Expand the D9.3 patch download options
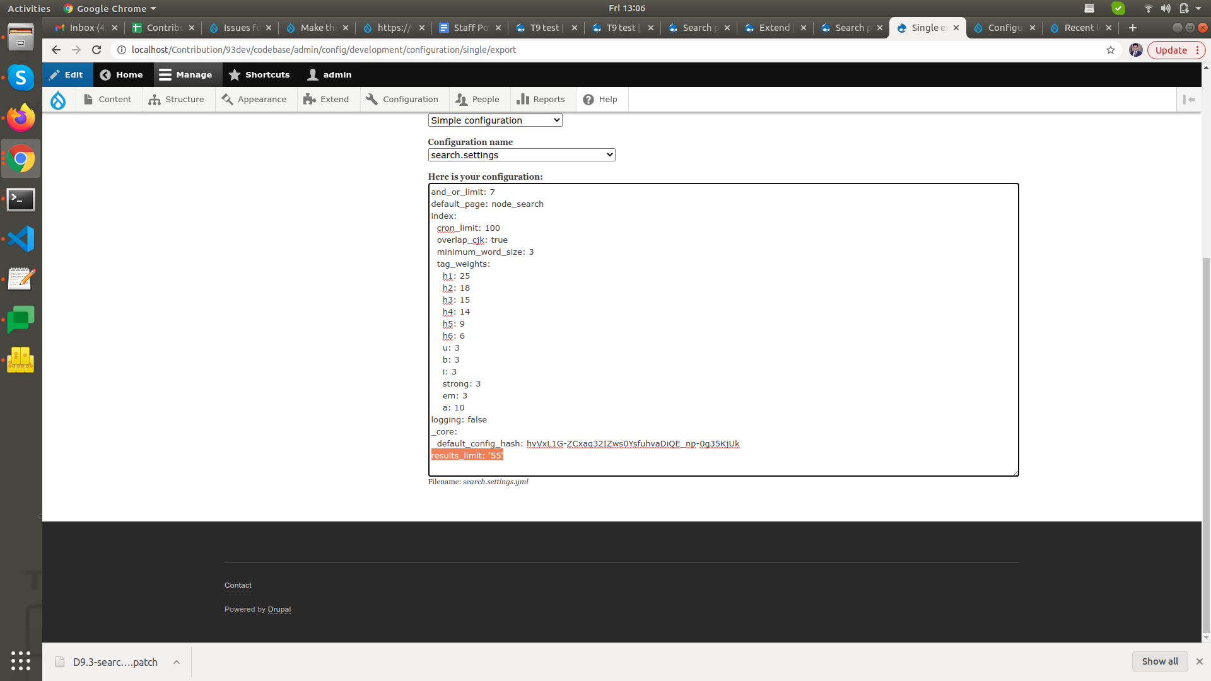 click(177, 662)
